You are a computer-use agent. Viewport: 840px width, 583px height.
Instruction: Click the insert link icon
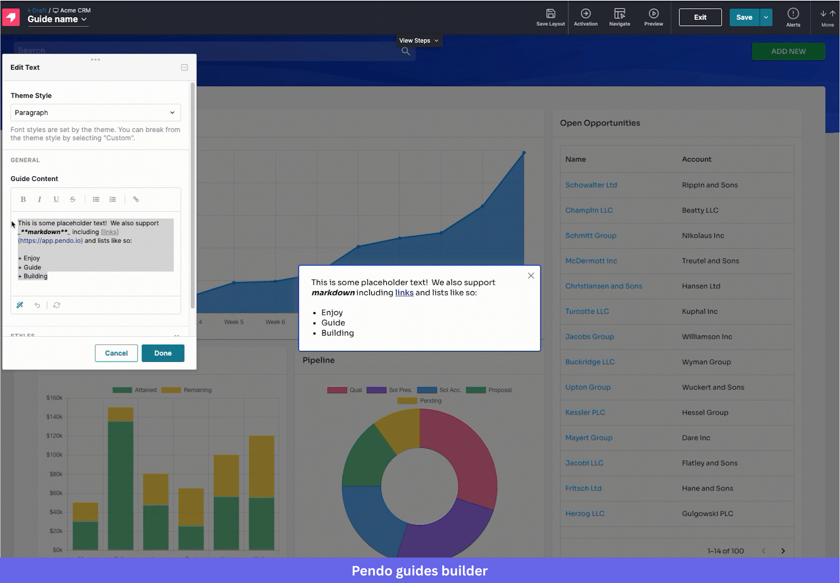tap(136, 199)
